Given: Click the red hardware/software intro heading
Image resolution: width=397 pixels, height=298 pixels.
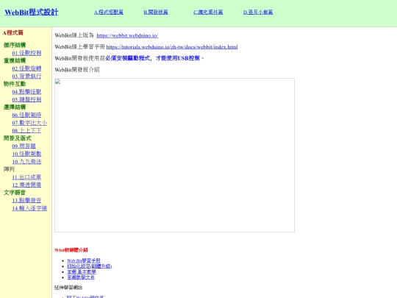Looking at the screenshot, I should point(71,250).
